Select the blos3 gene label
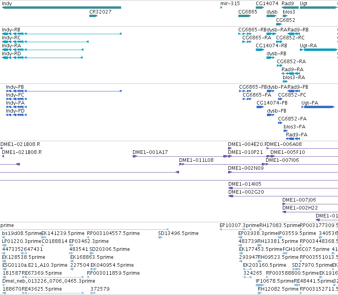Screen dimensions: 338x295 pyautogui.click(x=289, y=12)
